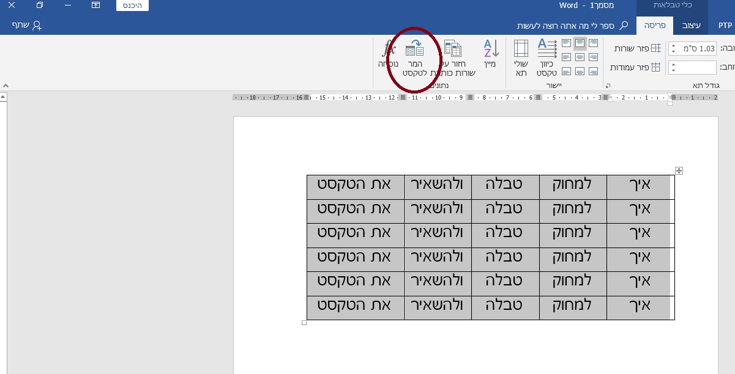Click Distribute Rows (פזר שורות)
Viewport: 735px width, 374px height.
[x=640, y=48]
